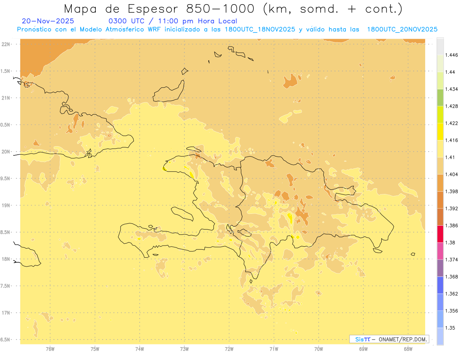Click the 73W longitude axis label

[184, 349]
